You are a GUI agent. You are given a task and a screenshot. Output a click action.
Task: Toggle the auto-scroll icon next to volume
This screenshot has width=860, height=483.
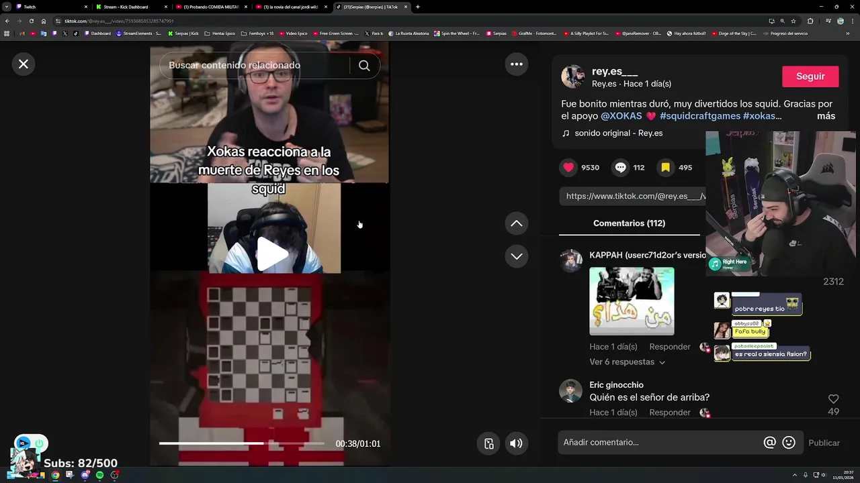[x=489, y=443]
